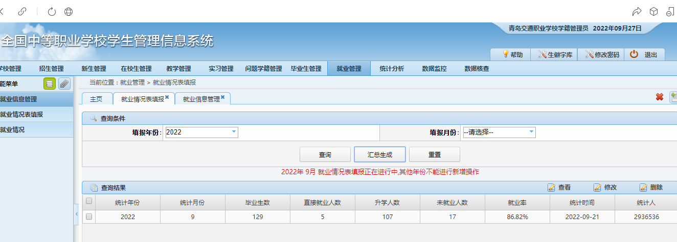The height and width of the screenshot is (242, 677).
Task: Collapse the left sidebar with the arrow handle
Action: tap(76, 213)
